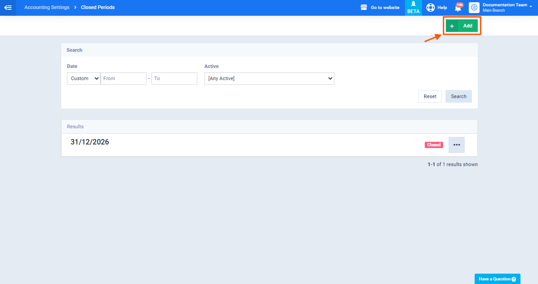The height and width of the screenshot is (284, 538).
Task: Open notifications bell icon
Action: pyautogui.click(x=458, y=8)
